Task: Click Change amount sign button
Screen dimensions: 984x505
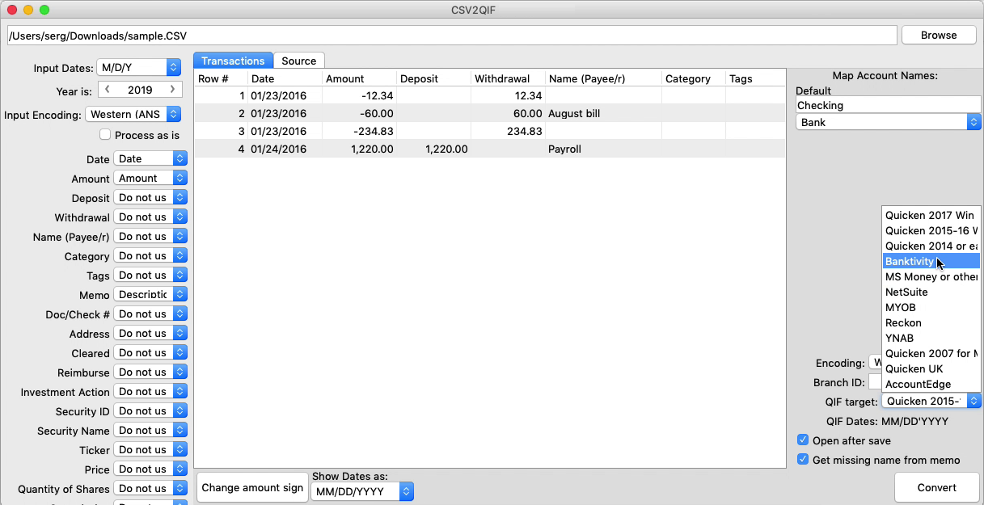Action: [x=252, y=487]
